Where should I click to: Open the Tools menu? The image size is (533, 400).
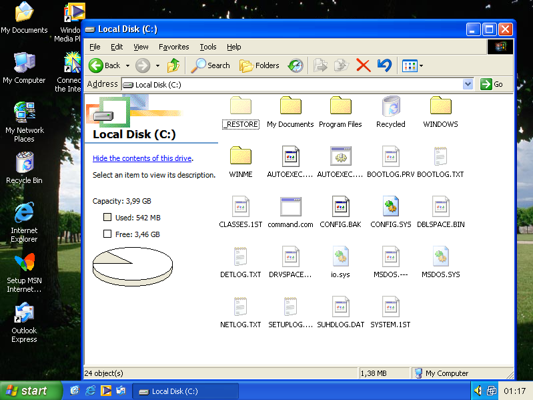(207, 47)
